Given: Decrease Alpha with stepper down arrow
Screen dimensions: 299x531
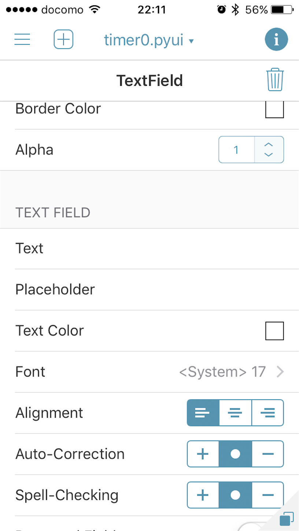Looking at the screenshot, I should pyautogui.click(x=269, y=155).
